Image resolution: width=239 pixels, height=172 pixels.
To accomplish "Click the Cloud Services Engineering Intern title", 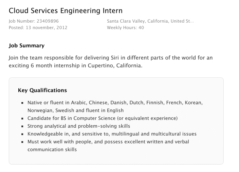I will pos(66,10).
